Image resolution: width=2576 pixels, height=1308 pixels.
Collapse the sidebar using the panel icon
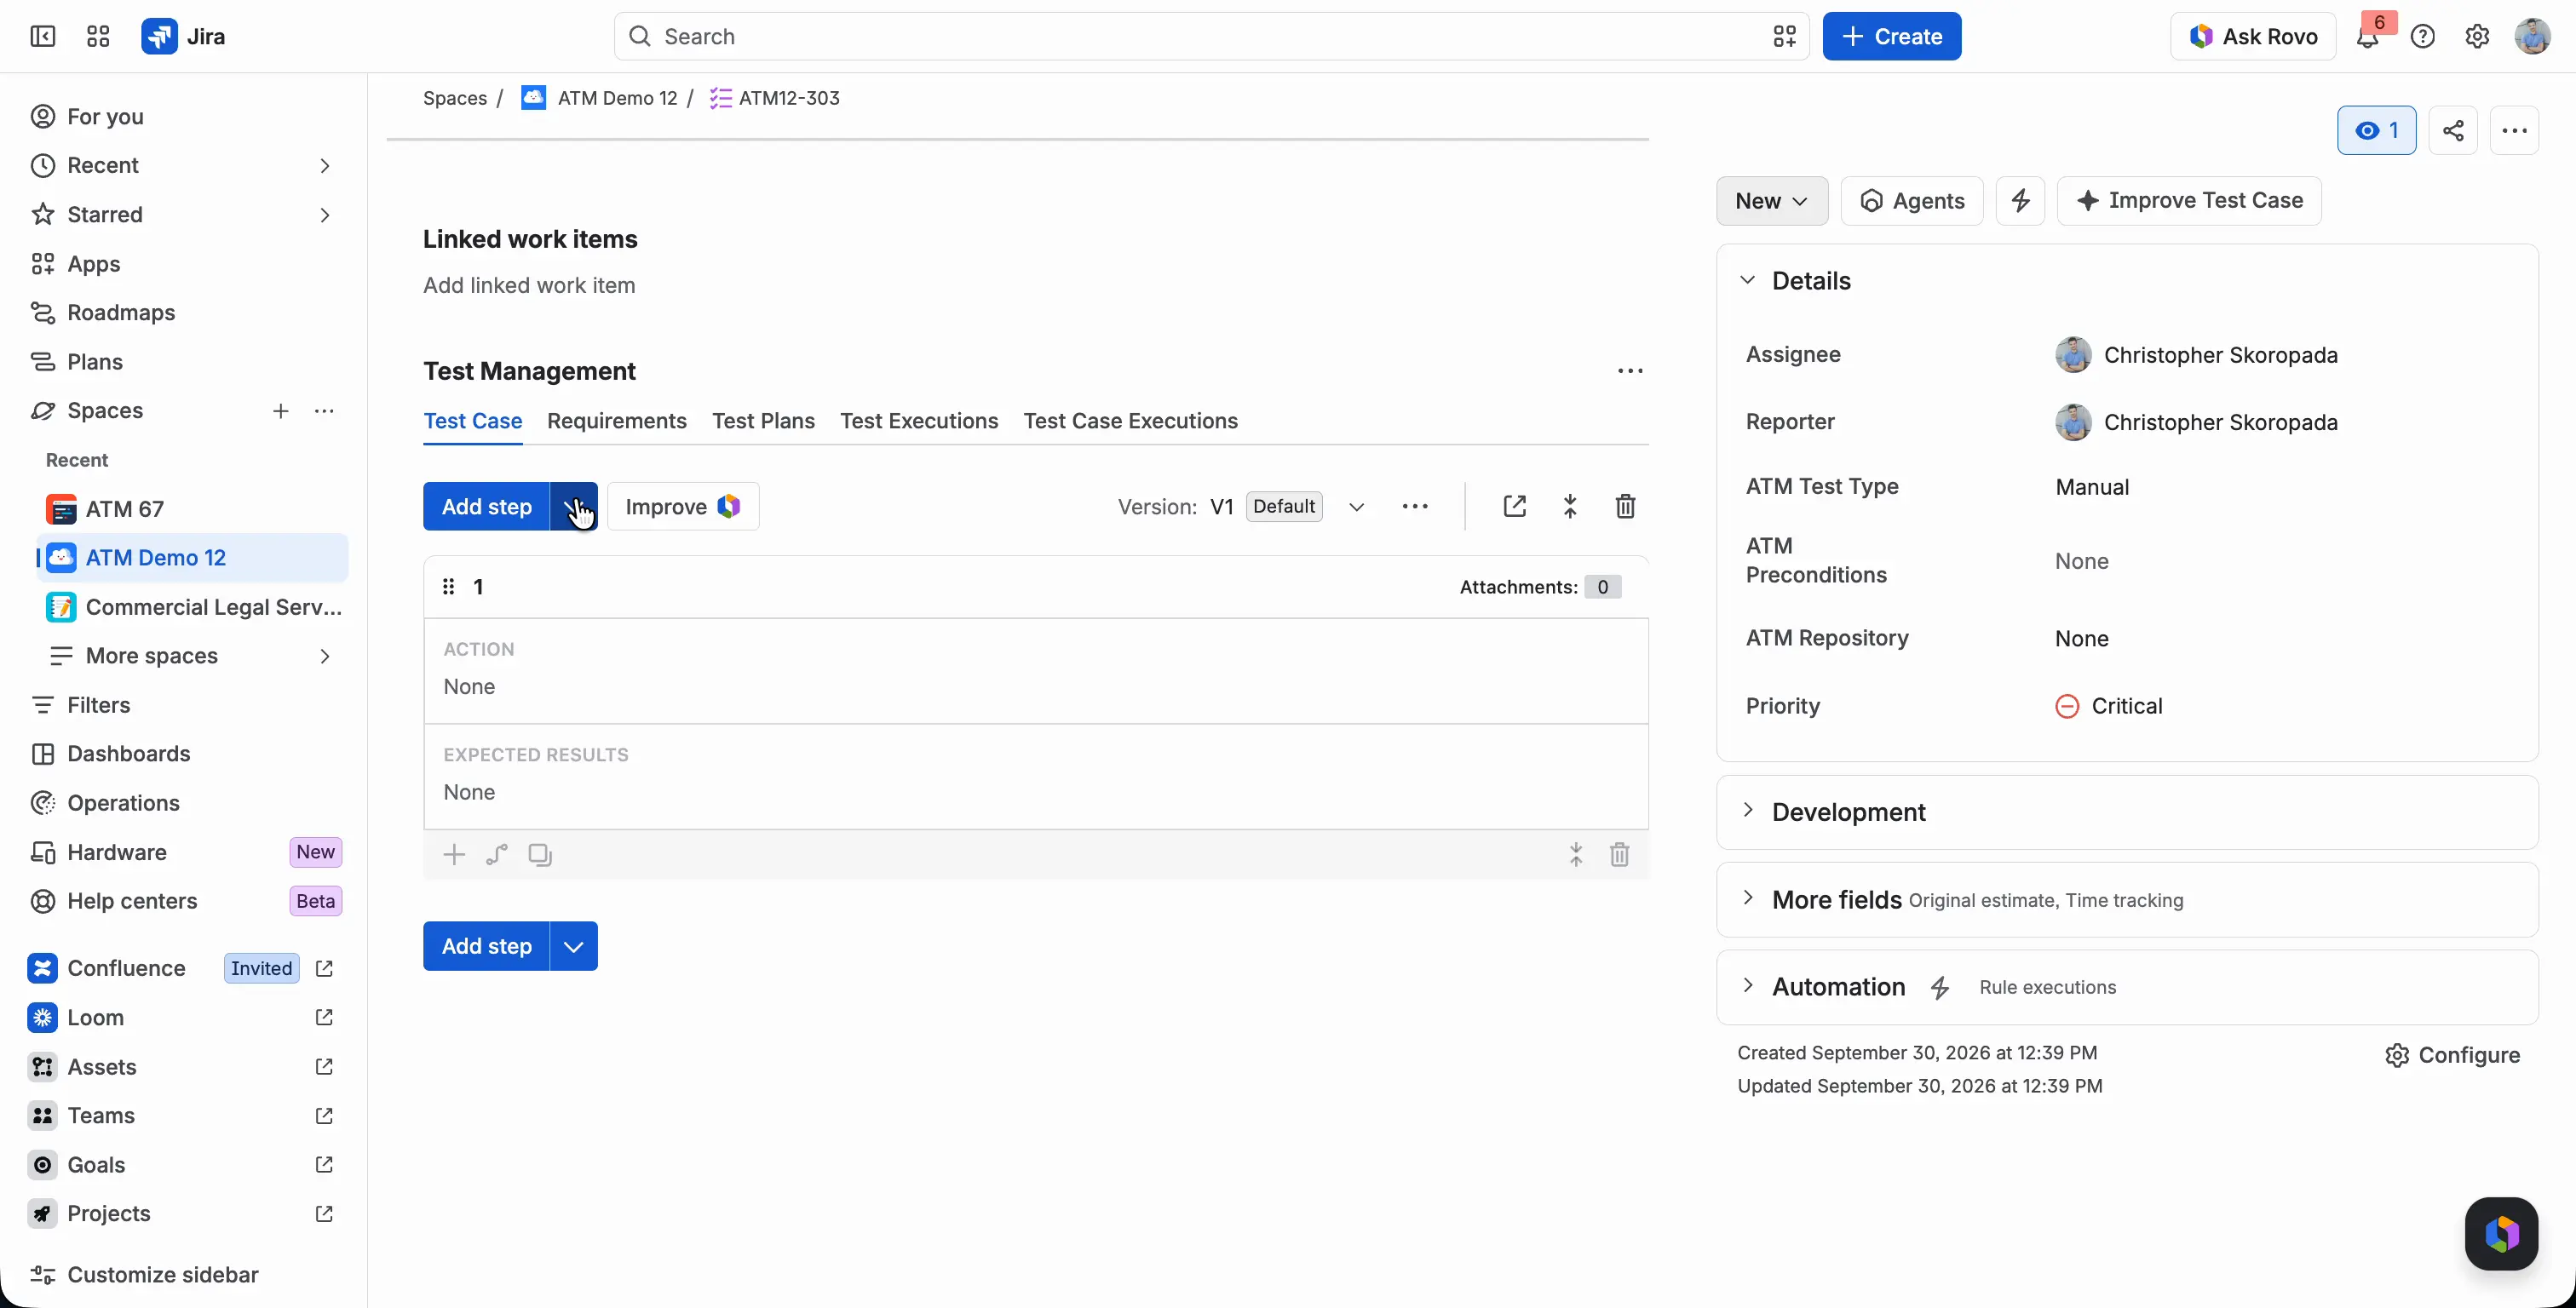pyautogui.click(x=43, y=37)
